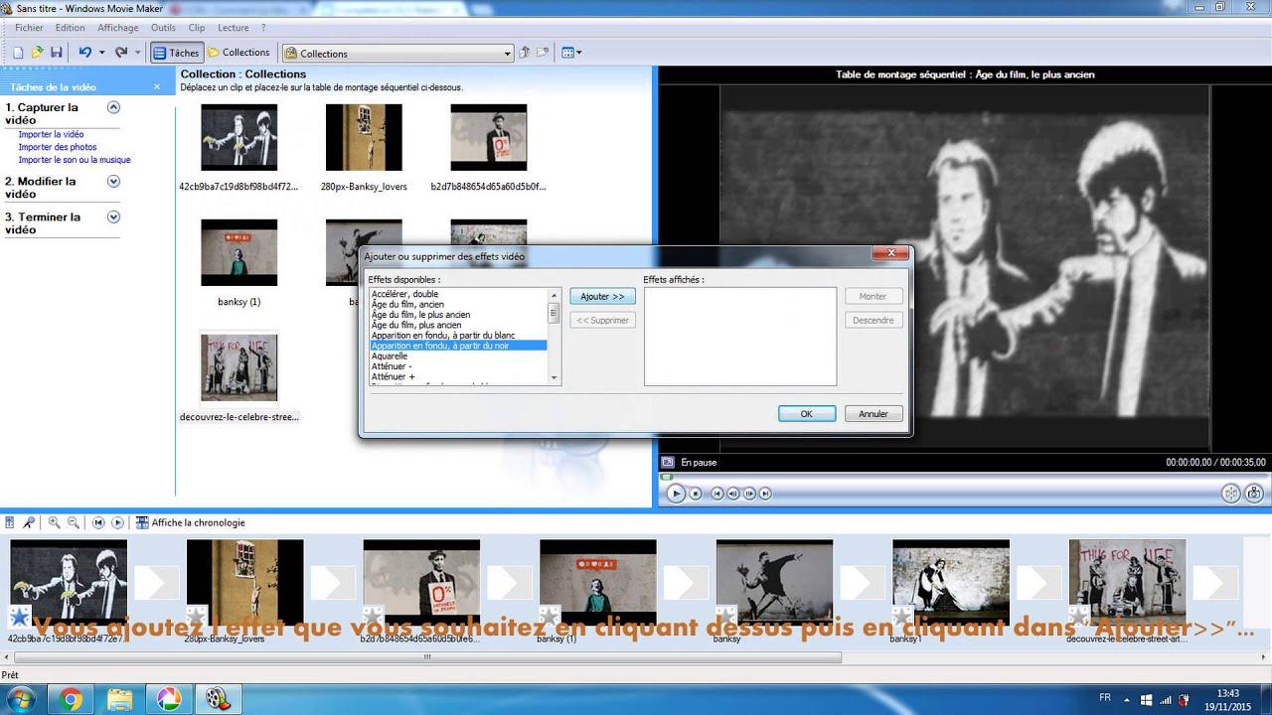This screenshot has width=1272, height=715.
Task: Click Affiche la chronologie
Action: click(191, 522)
